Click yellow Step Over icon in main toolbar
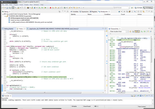Screen dimensions: 155x109 (56, 8)
